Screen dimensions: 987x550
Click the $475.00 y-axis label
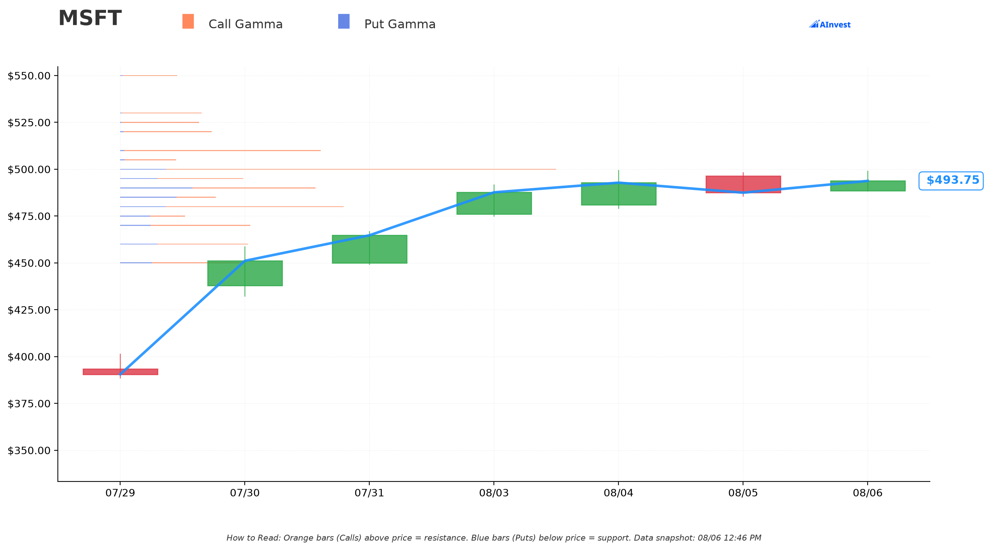click(29, 216)
